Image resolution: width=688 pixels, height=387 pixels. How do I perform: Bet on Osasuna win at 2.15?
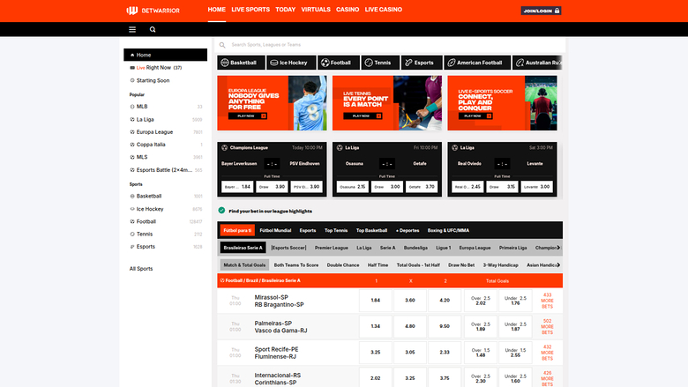coord(352,187)
